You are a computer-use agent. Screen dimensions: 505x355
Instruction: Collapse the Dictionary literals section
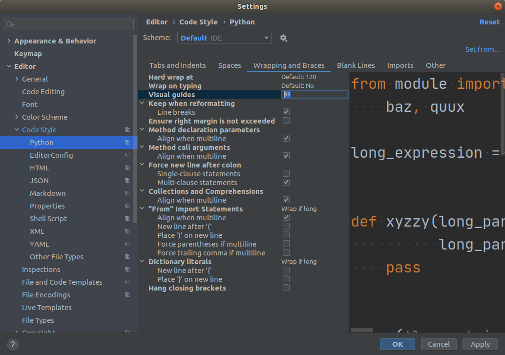click(142, 261)
